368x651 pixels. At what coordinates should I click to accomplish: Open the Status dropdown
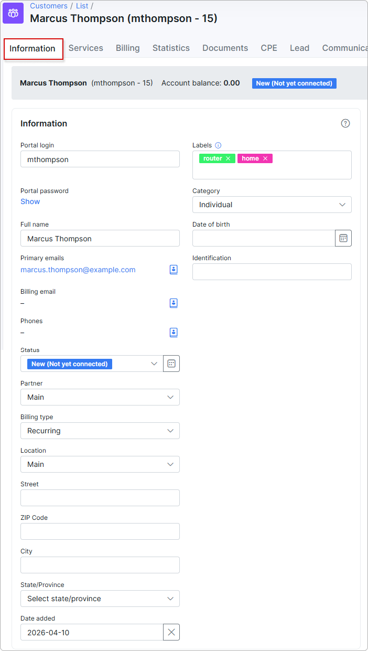(92, 364)
